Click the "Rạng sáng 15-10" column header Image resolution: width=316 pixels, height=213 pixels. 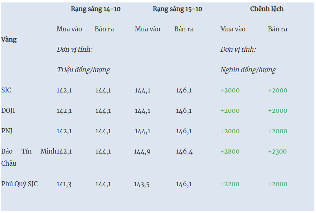coord(177,9)
